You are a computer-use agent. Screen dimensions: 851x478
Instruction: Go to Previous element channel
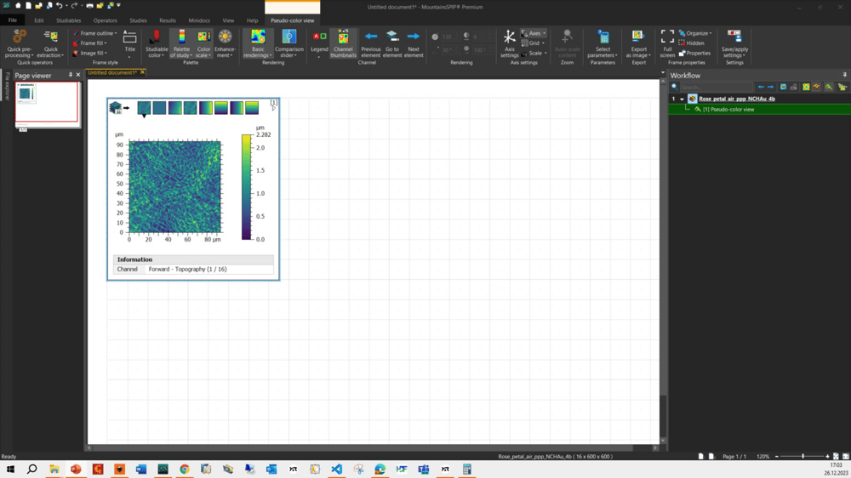click(371, 43)
